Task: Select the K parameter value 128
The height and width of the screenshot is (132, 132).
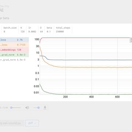Action: point(22,31)
